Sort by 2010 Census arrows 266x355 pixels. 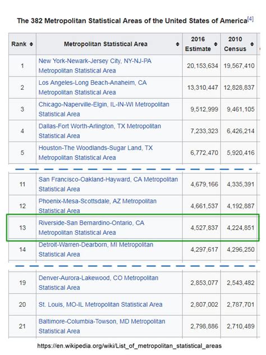[x=252, y=44]
